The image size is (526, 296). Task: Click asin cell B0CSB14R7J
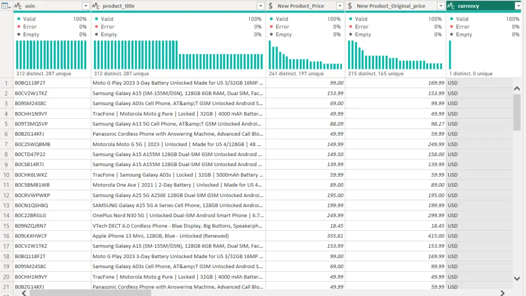[52, 164]
